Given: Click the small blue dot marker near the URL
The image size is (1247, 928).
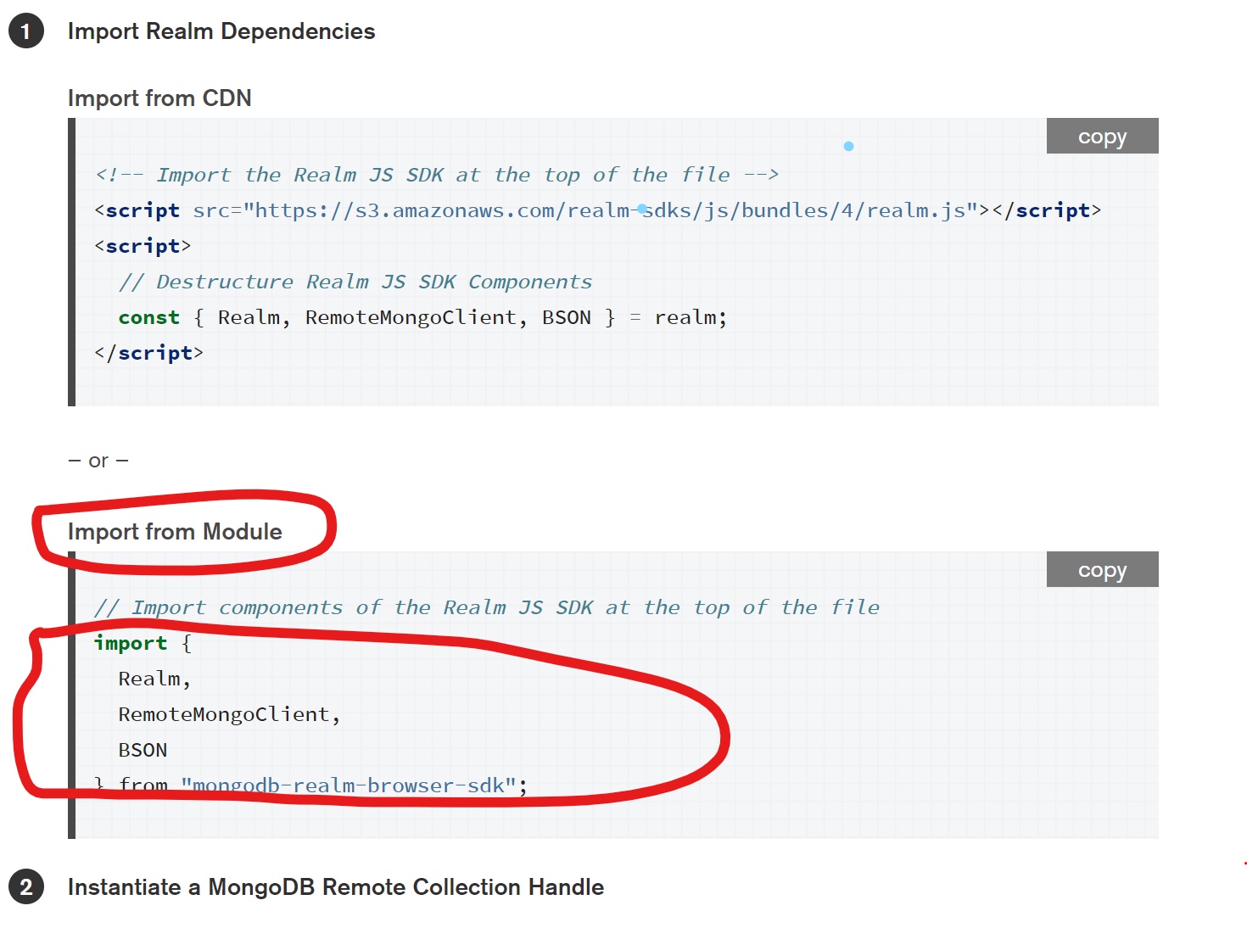Looking at the screenshot, I should point(640,209).
